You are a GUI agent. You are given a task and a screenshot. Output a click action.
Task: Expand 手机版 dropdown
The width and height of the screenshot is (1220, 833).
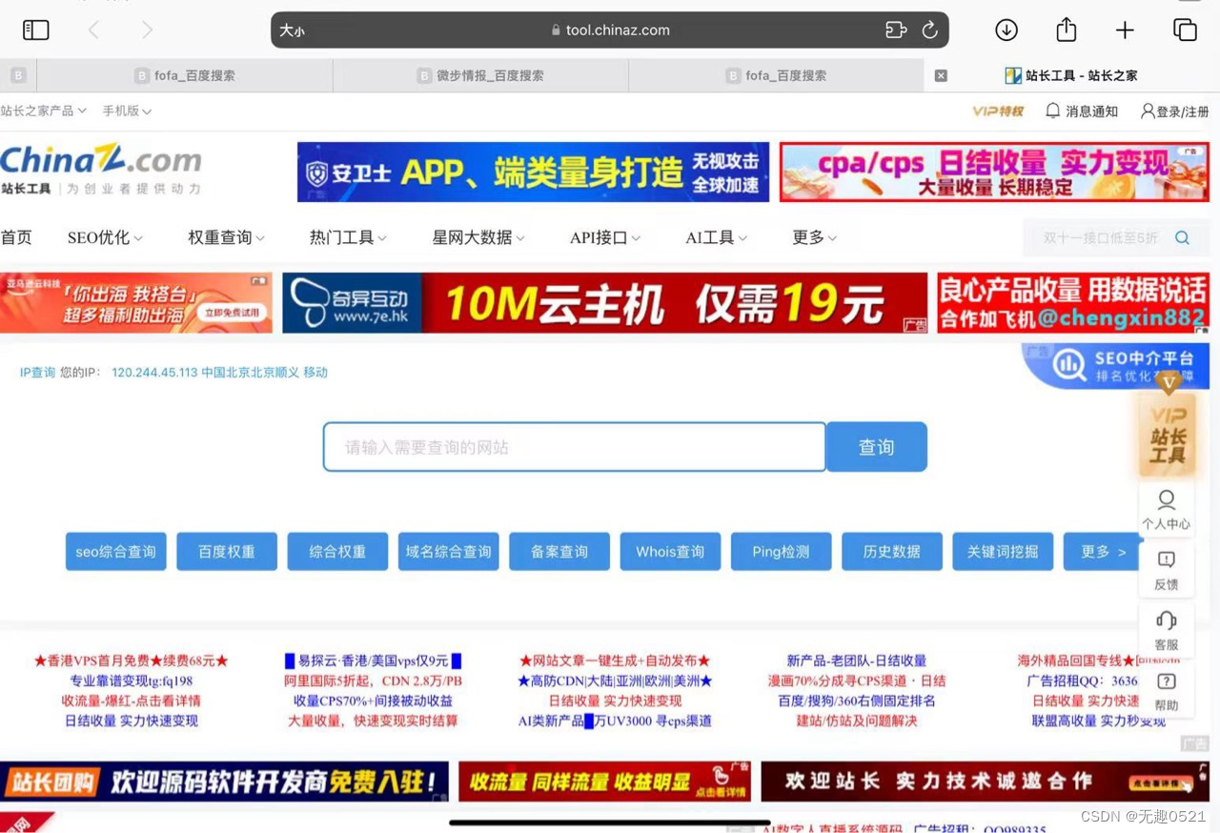tap(127, 111)
